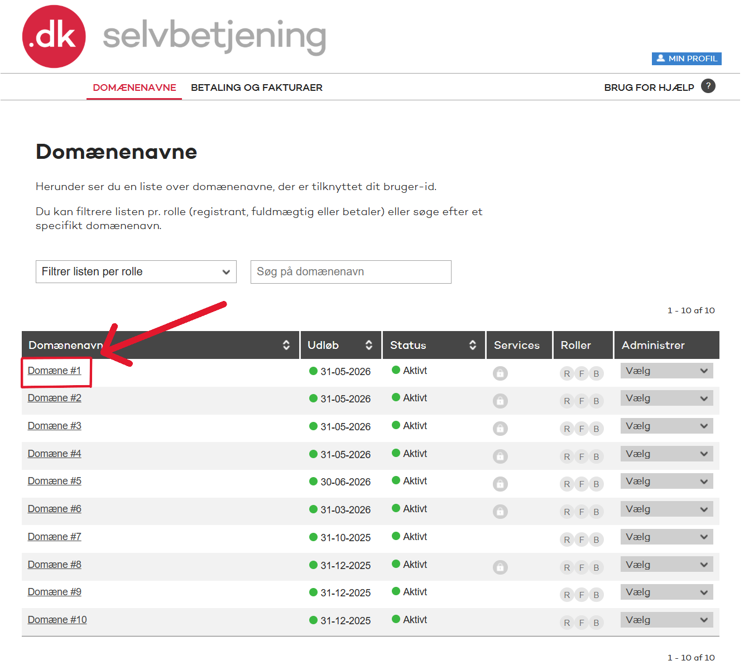Click the F role badge for Domæne #6
This screenshot has height=661, width=744.
(582, 512)
